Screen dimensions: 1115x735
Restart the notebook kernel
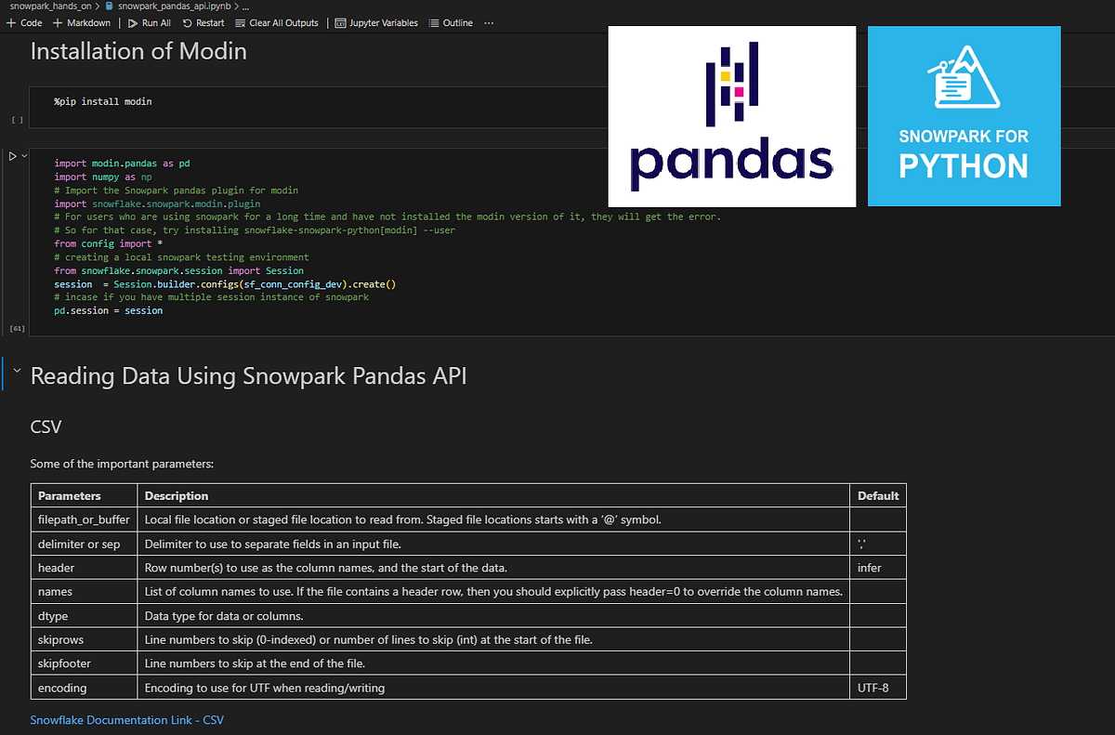point(203,22)
